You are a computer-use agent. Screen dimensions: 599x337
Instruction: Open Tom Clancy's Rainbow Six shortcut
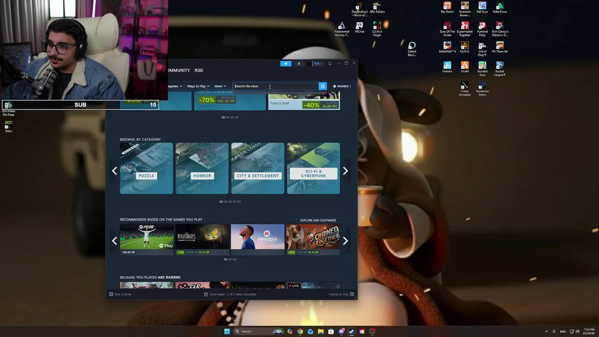tap(500, 29)
